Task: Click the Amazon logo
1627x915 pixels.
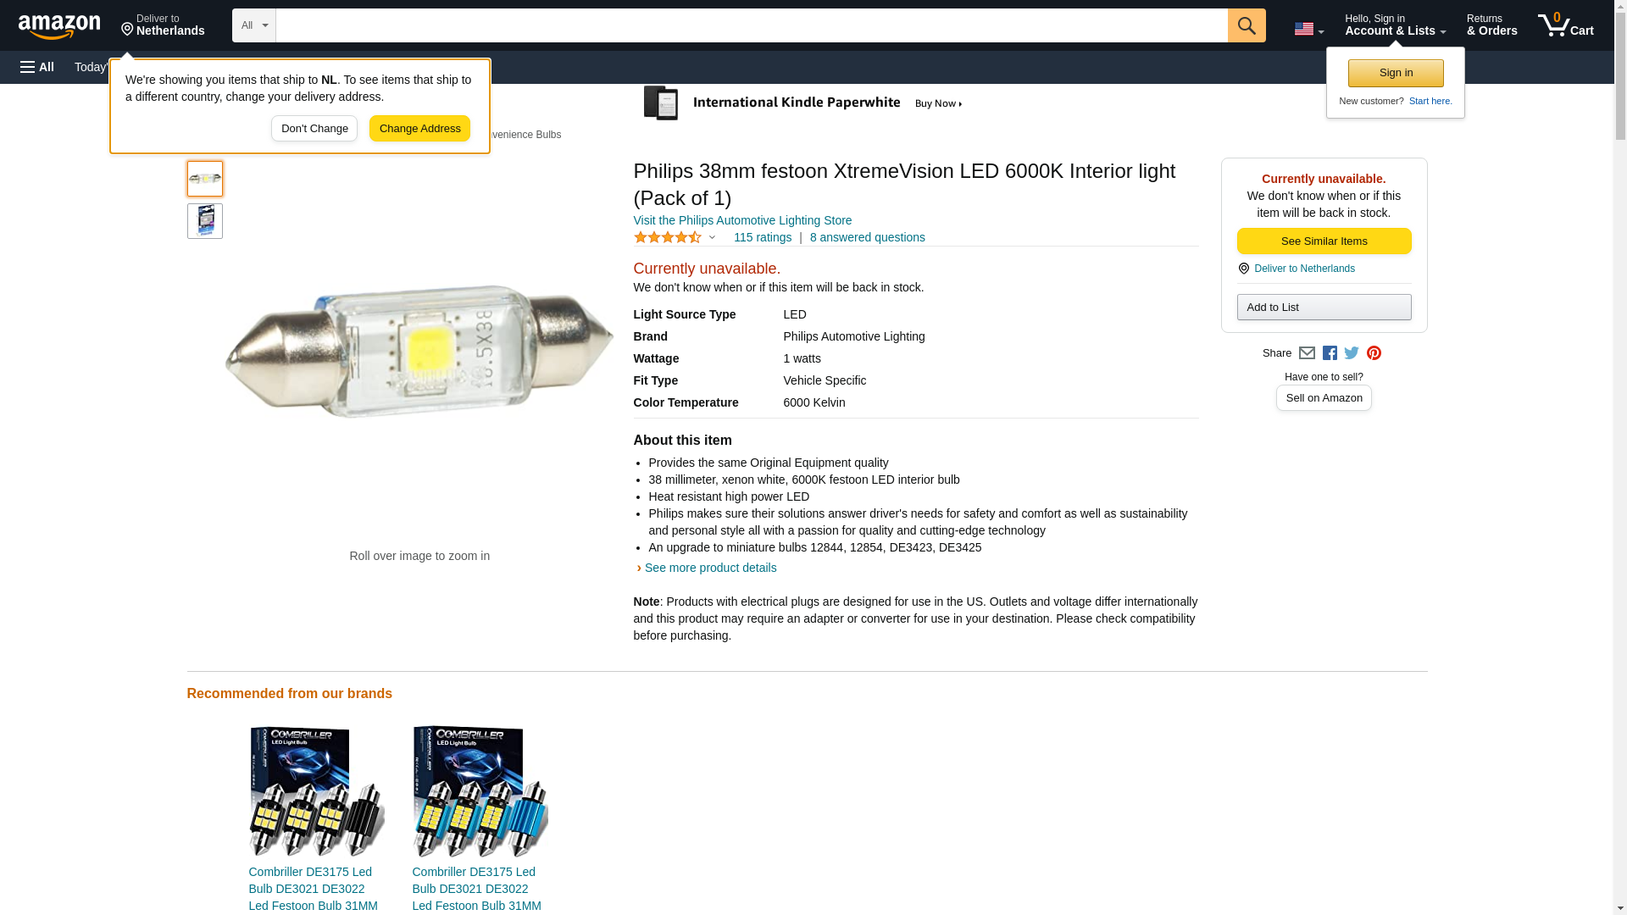Action: [x=59, y=26]
